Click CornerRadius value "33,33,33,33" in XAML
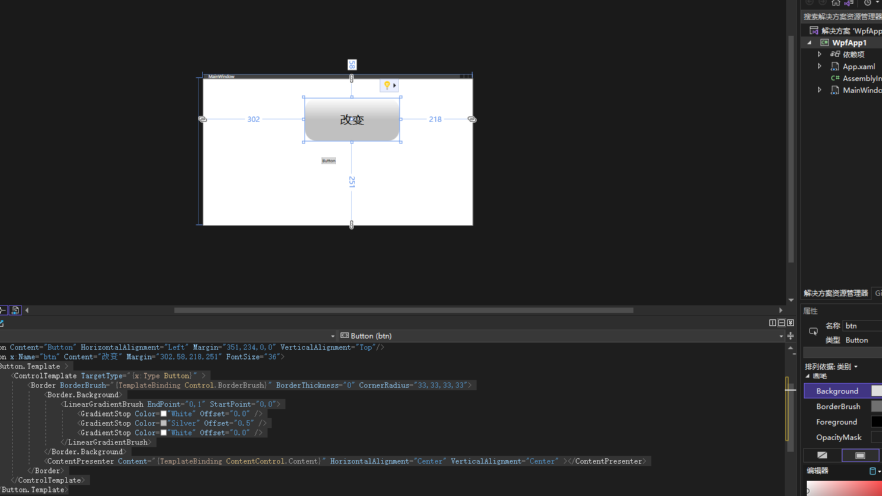Screen dimensions: 882x496 point(439,386)
